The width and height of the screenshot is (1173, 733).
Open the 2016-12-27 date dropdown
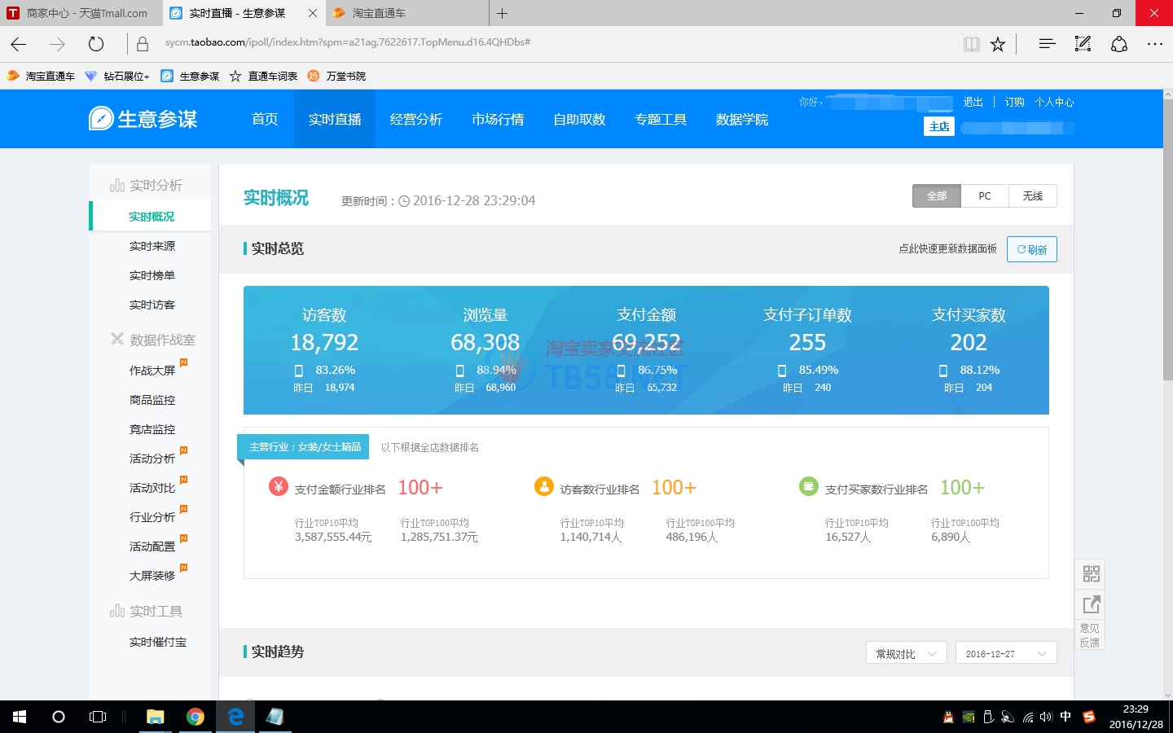1005,653
